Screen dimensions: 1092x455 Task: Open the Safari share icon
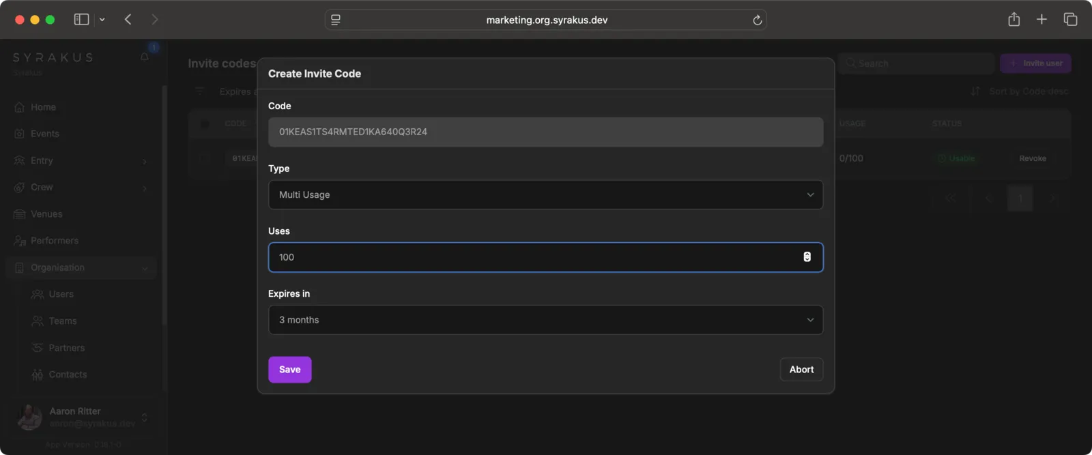pyautogui.click(x=1014, y=20)
